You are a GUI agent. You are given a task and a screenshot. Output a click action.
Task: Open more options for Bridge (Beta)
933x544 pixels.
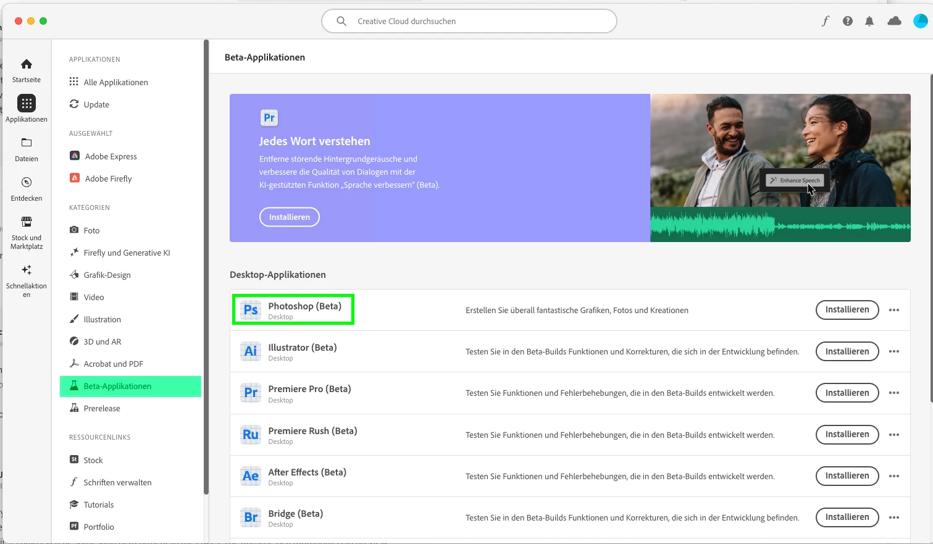894,517
